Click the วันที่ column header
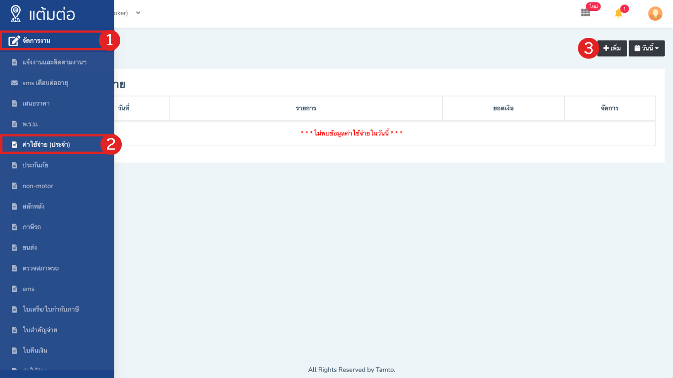Image resolution: width=673 pixels, height=378 pixels. pos(124,108)
